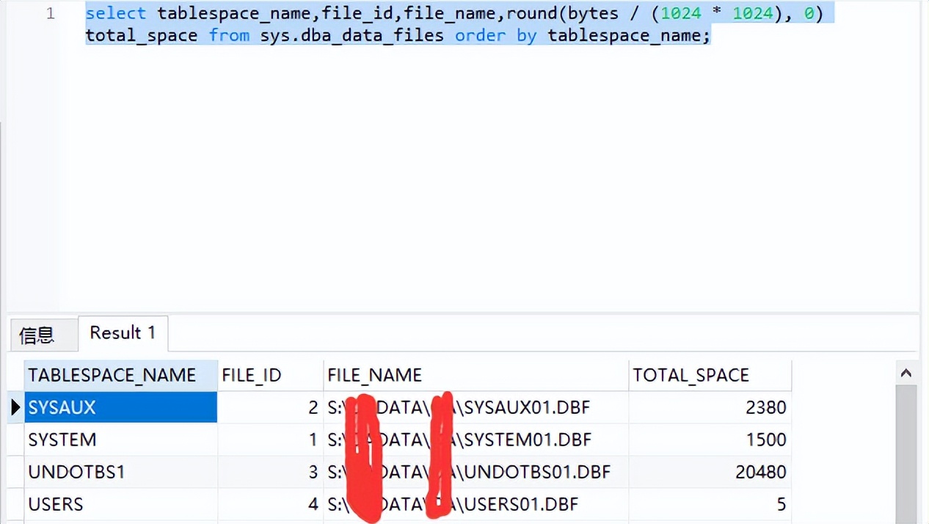
Task: Click the current-row arrow beside SYSAUX
Action: pos(15,407)
